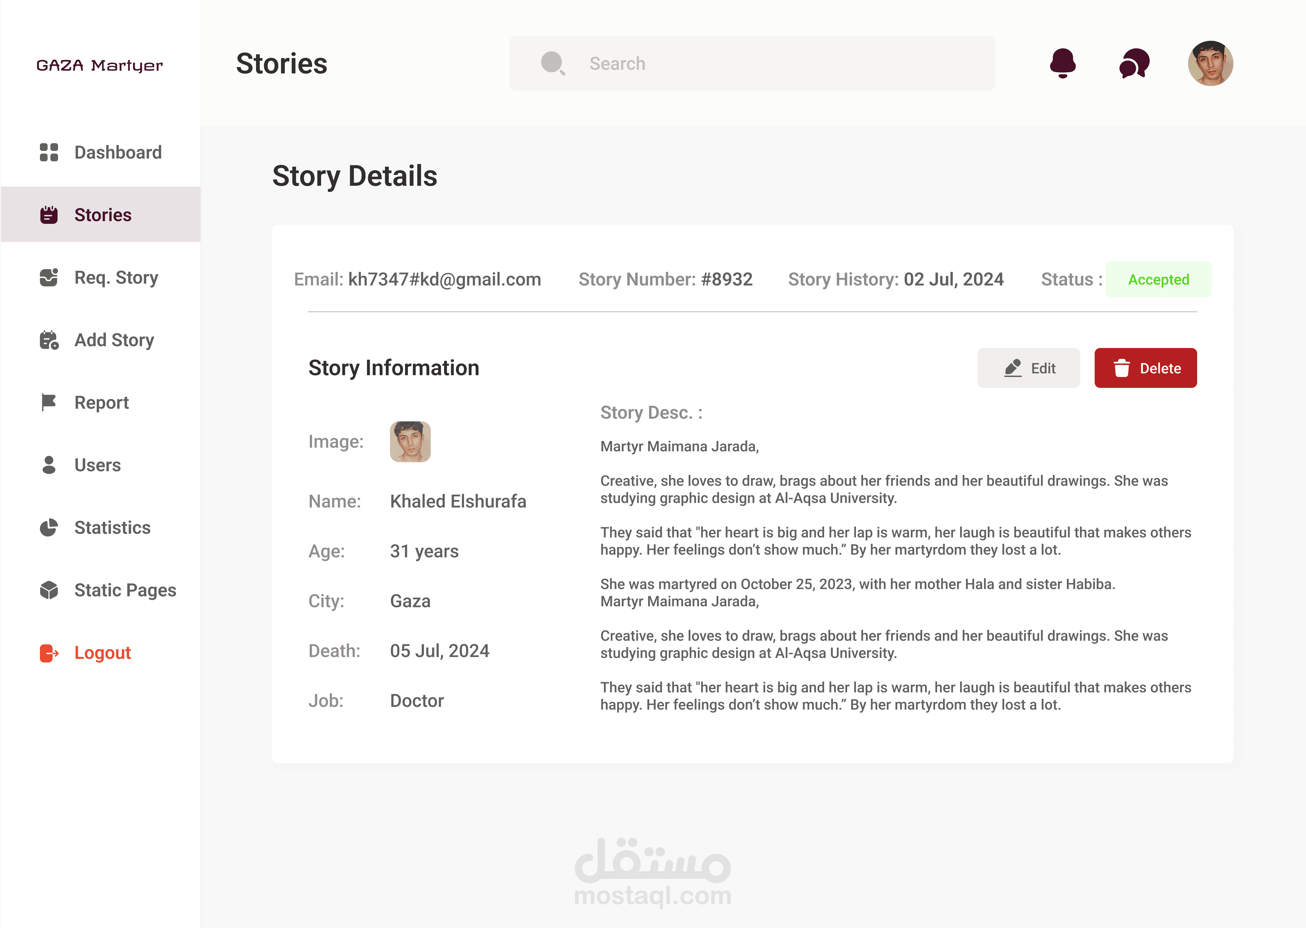
Task: Log out via the Logout link
Action: [102, 652]
